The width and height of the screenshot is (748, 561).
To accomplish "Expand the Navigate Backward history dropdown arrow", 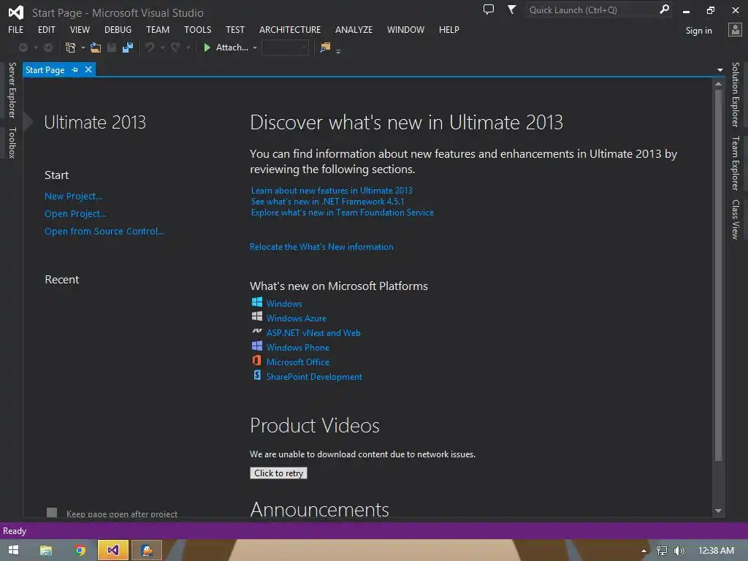I will click(35, 47).
